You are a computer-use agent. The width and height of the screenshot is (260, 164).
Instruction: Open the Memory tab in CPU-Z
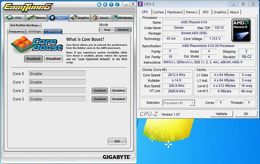point(191,12)
